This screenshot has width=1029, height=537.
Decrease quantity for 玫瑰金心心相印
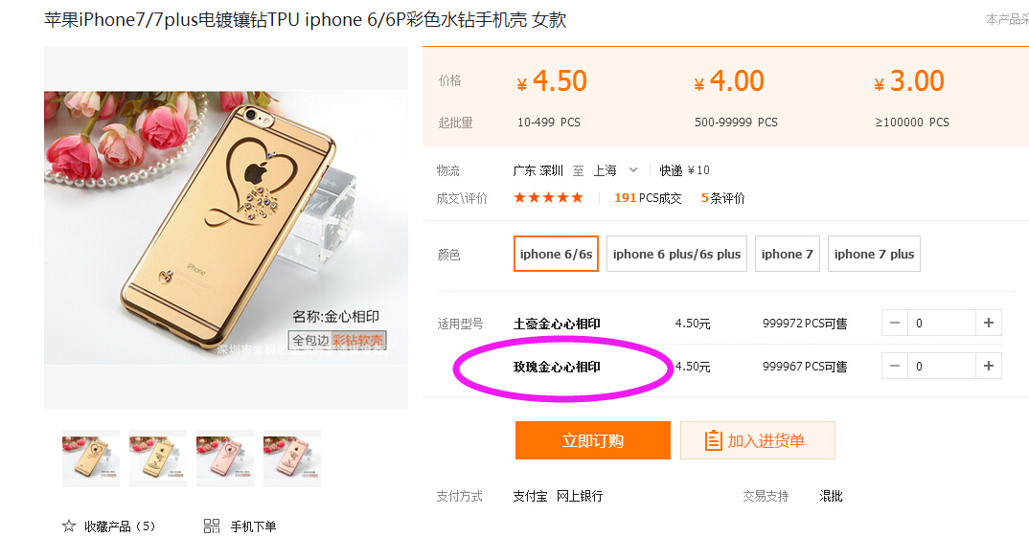coord(895,366)
